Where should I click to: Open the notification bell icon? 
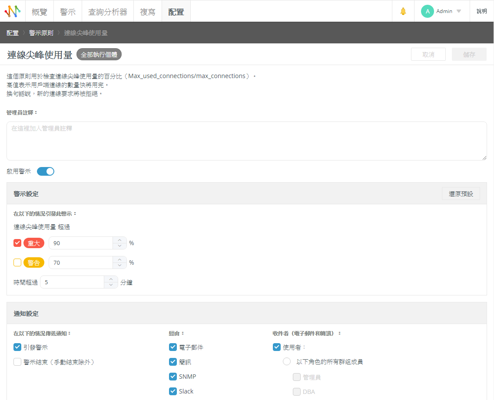(x=403, y=11)
